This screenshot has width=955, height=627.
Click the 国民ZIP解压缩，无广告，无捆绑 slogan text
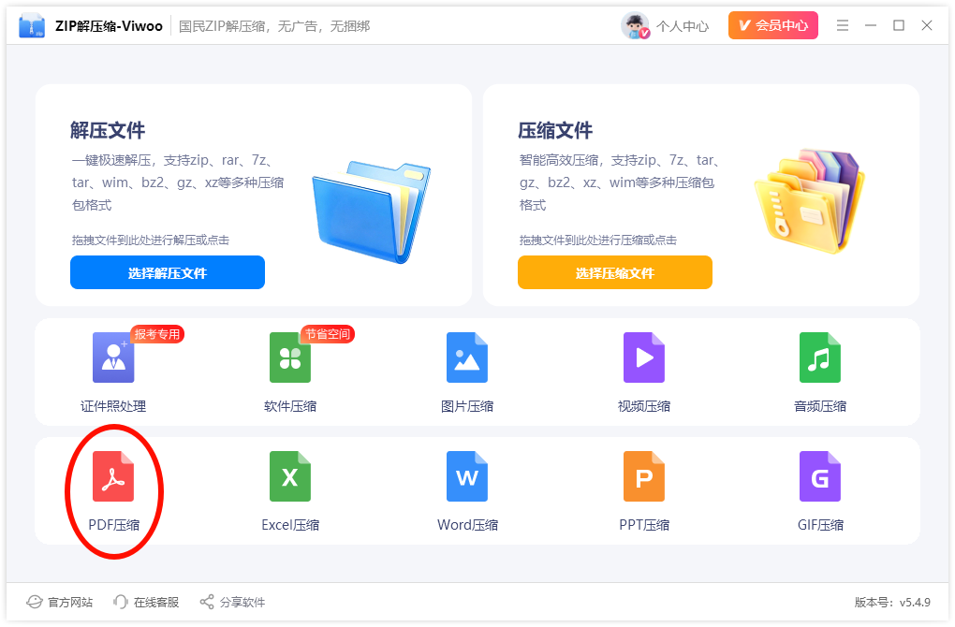tap(274, 26)
